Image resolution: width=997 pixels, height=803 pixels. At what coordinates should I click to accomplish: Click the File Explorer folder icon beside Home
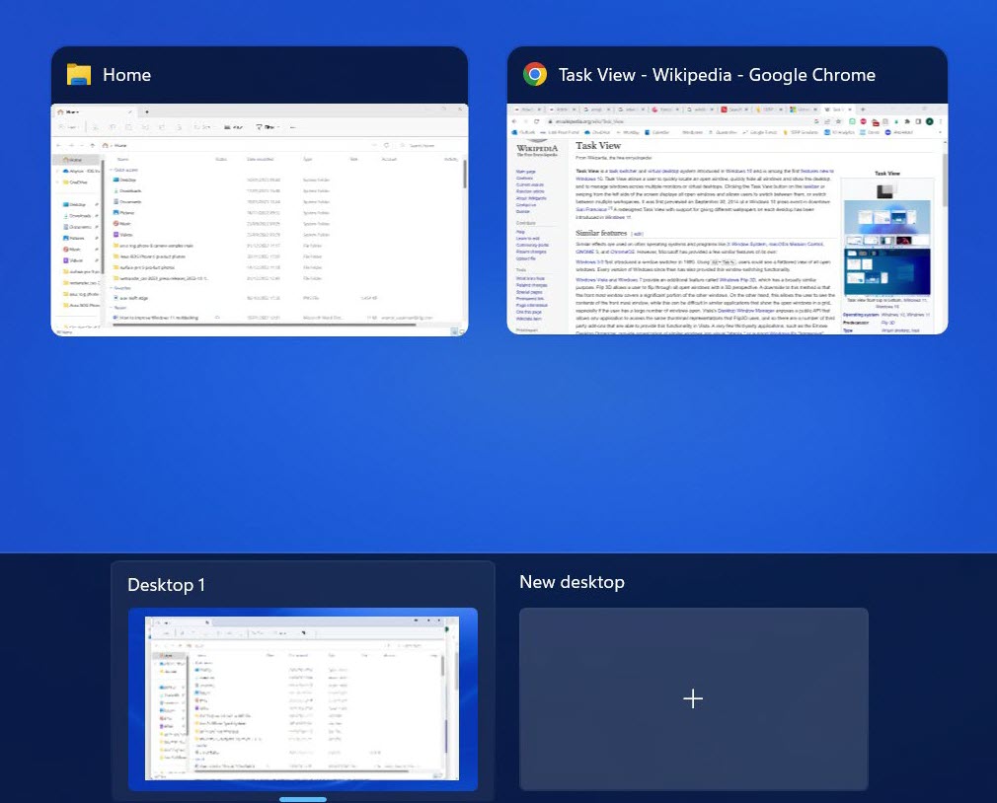coord(79,74)
